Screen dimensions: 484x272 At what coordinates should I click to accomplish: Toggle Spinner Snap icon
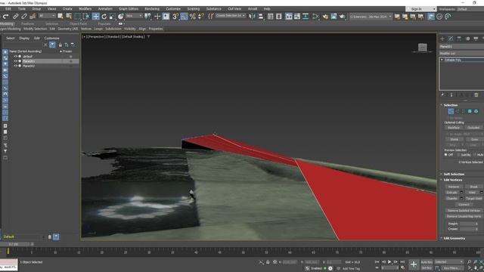tap(200, 17)
